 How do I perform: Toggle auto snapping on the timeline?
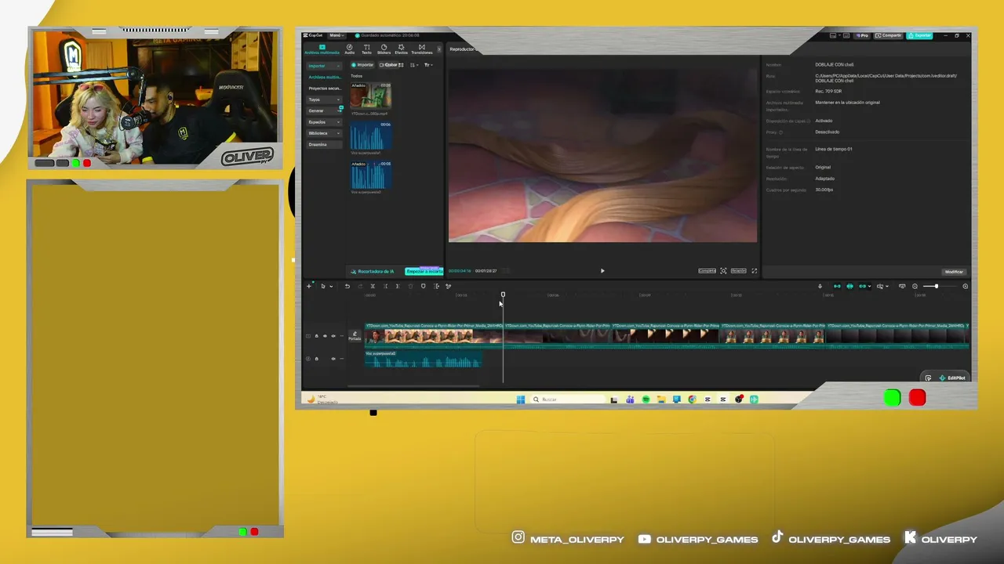click(849, 286)
